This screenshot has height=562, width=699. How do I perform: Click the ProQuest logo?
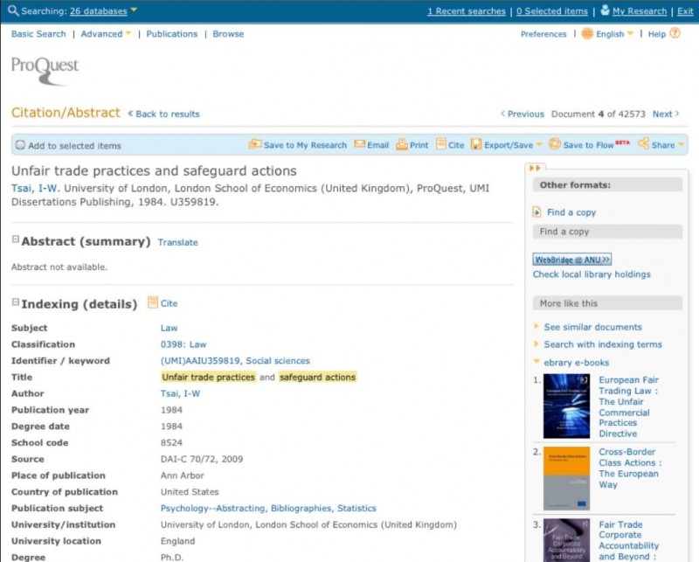pyautogui.click(x=45, y=71)
